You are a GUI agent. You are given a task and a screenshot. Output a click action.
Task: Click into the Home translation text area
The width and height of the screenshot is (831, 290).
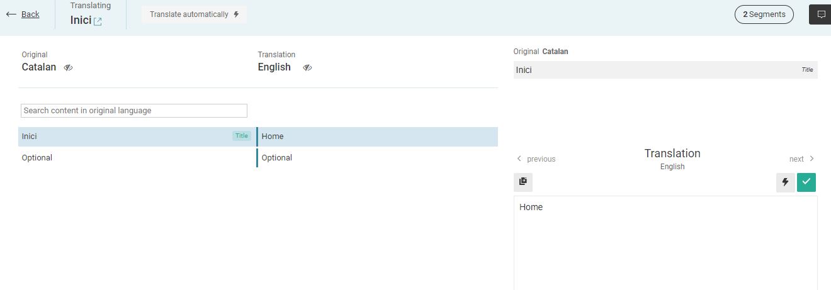pyautogui.click(x=665, y=243)
